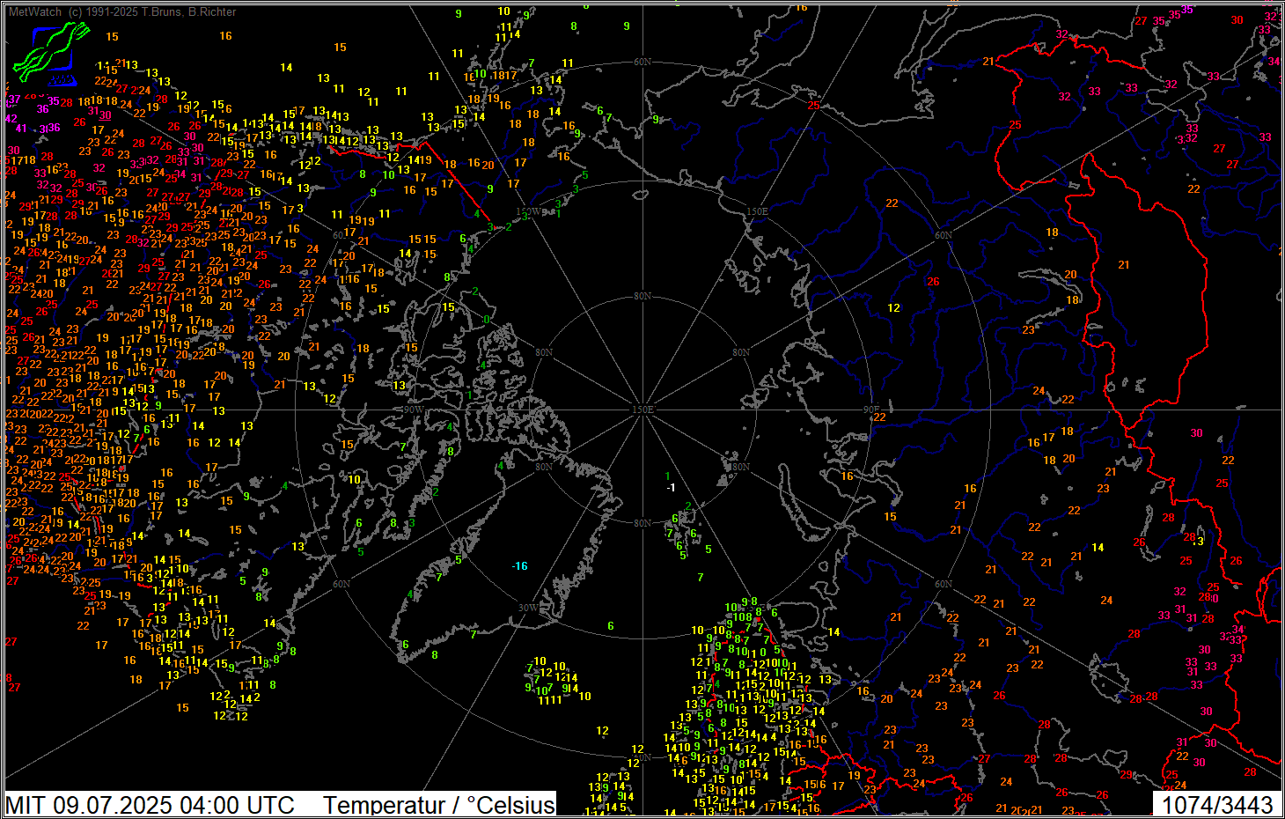The width and height of the screenshot is (1285, 819).
Task: Click the underlined pink 30 reading
Action: click(x=105, y=115)
